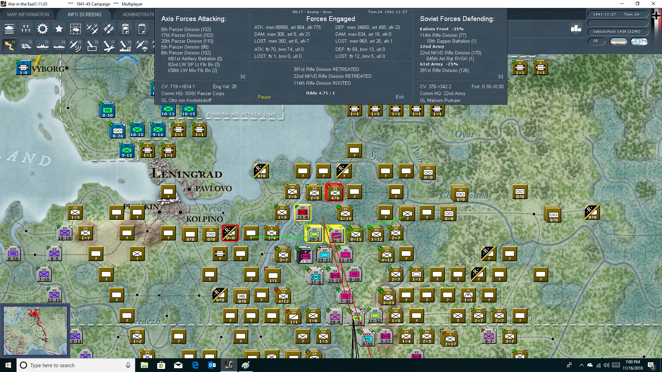
Task: Click the German Balkenkreuz side flag
Action: (x=656, y=16)
